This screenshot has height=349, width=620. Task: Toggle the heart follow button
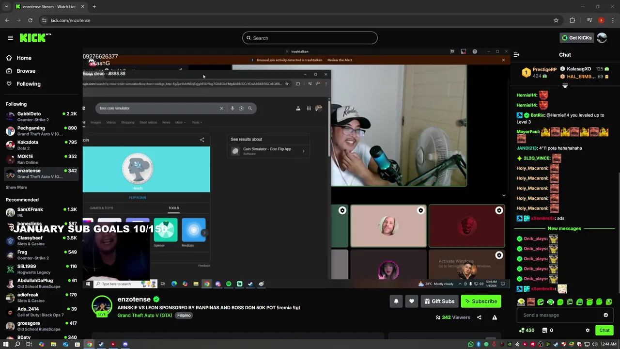pos(411,301)
